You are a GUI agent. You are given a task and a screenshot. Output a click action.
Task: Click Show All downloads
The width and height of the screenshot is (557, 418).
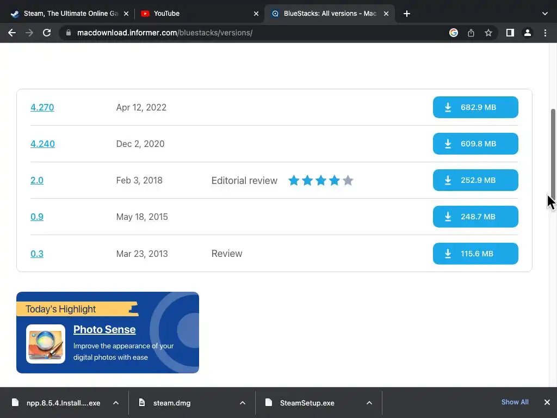click(x=515, y=402)
